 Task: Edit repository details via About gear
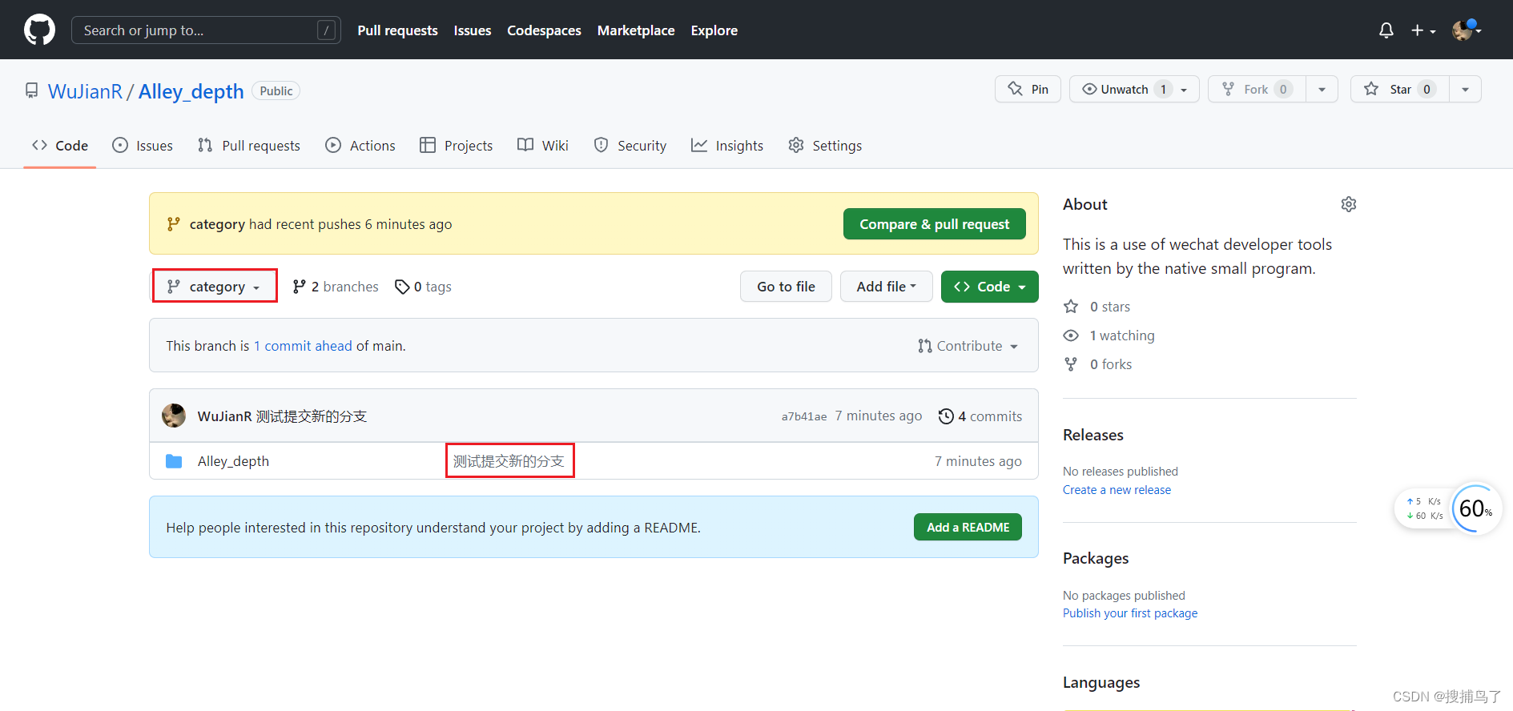point(1349,204)
